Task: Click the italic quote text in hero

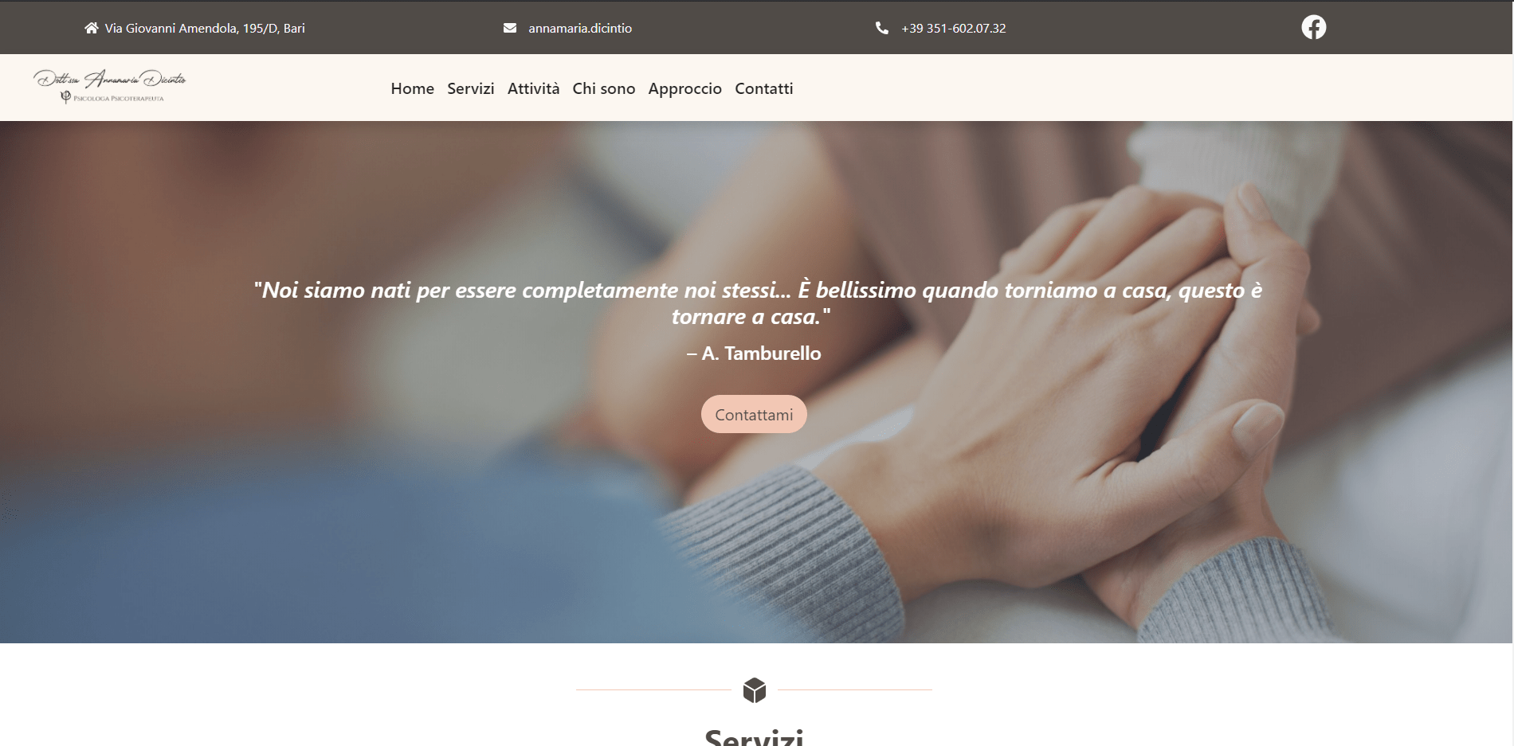Action: (757, 303)
